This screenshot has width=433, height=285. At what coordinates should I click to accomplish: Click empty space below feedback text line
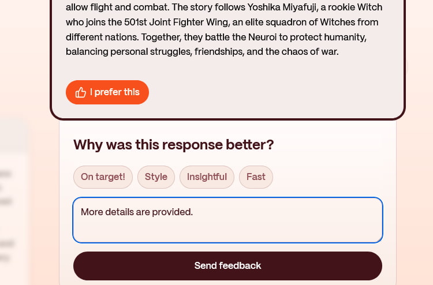228,230
